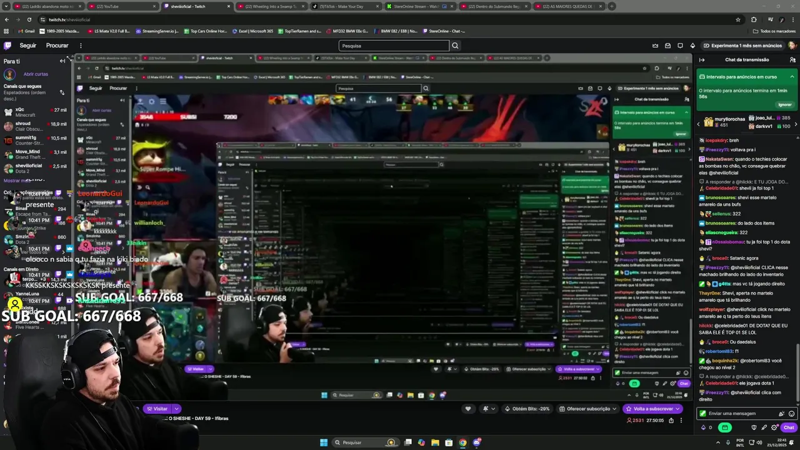Switch to StereOnline Stream tab
This screenshot has height=450, width=800.
click(420, 6)
